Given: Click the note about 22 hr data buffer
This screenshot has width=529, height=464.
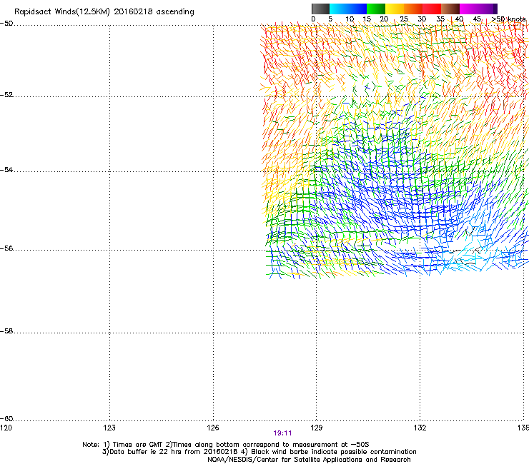Looking at the screenshot, I should pyautogui.click(x=259, y=452).
